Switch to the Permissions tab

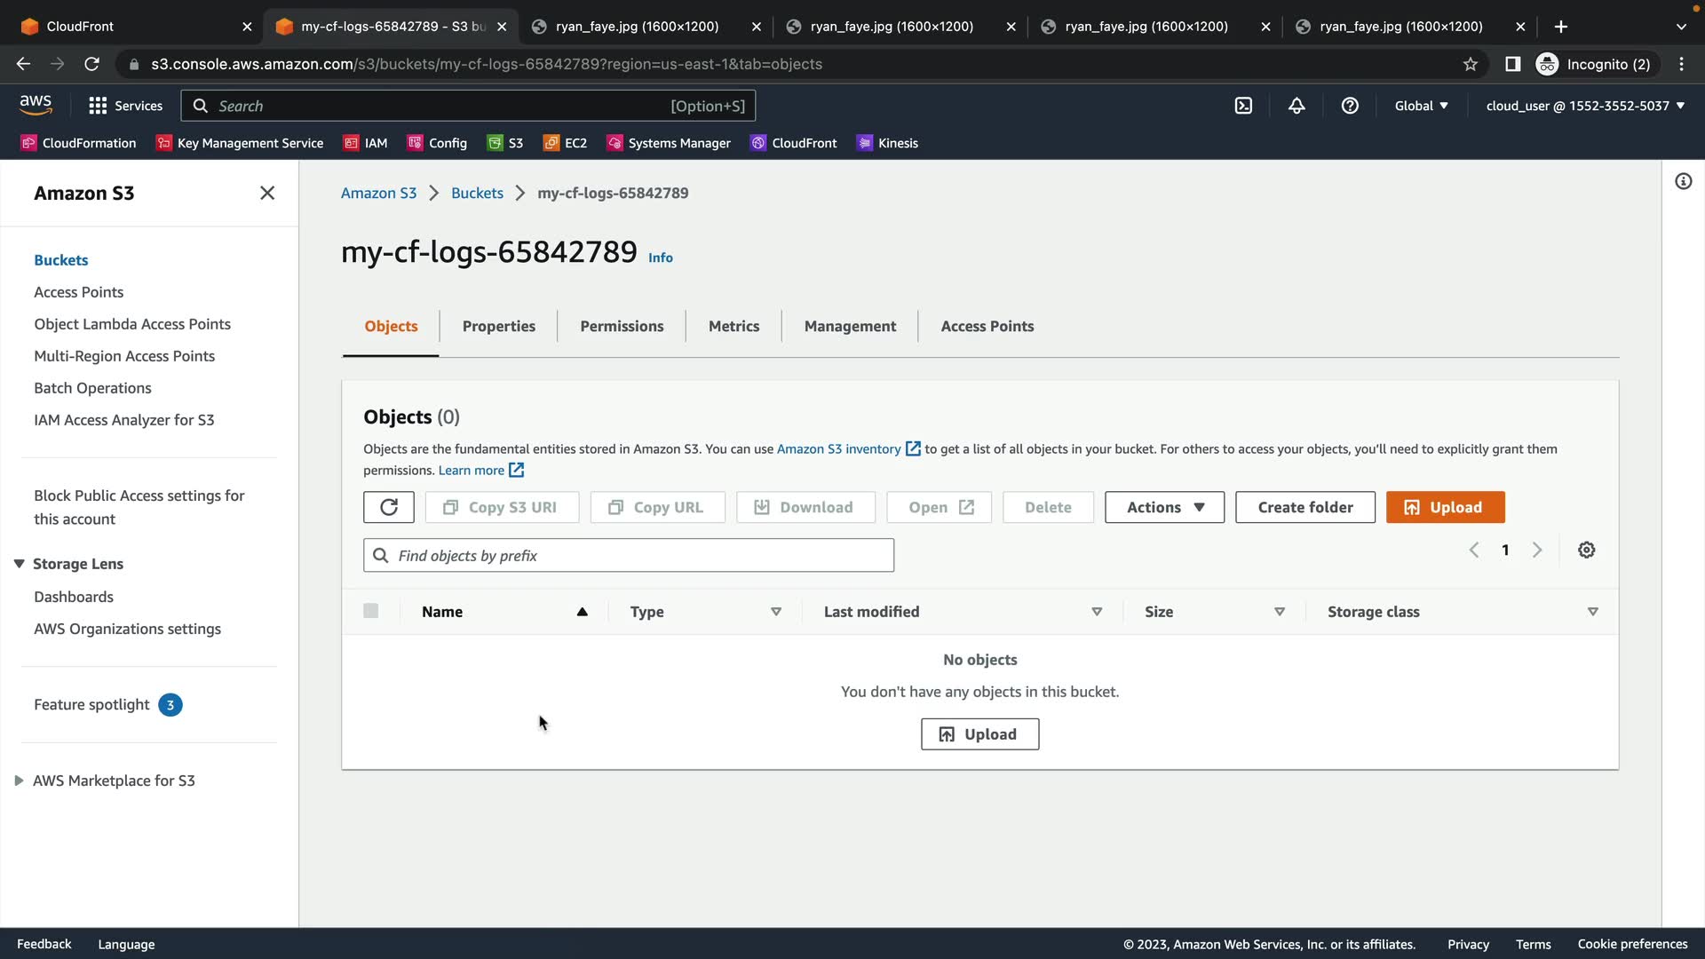click(622, 326)
